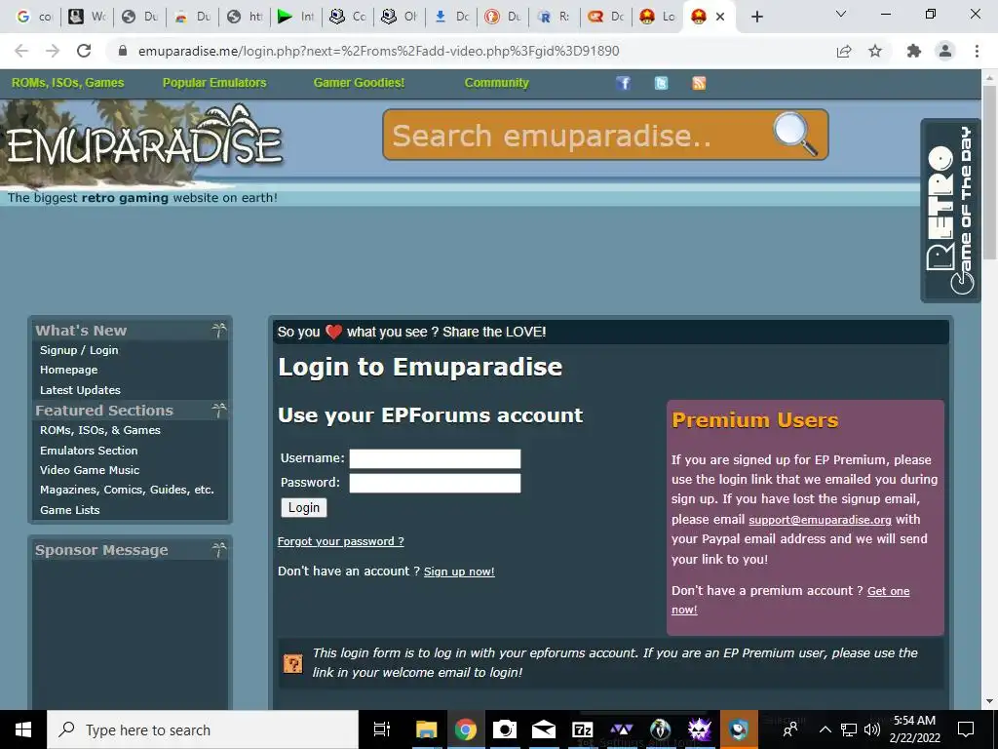Image resolution: width=998 pixels, height=749 pixels.
Task: Open the Camera app taskbar icon
Action: click(504, 729)
